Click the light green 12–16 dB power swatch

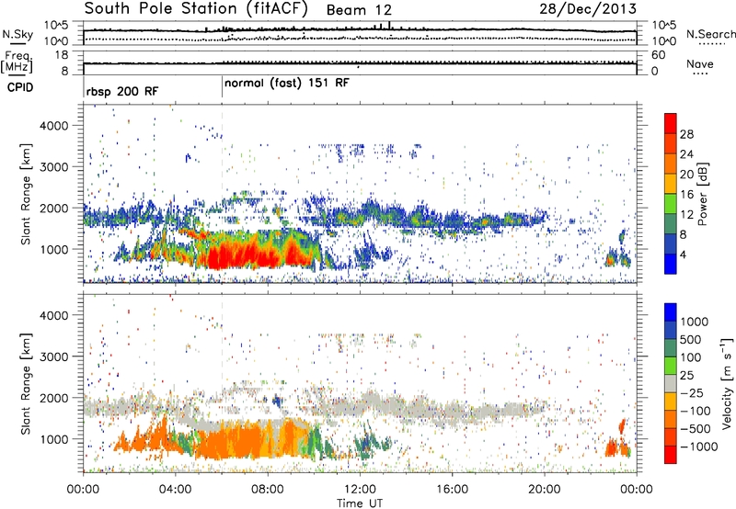click(671, 204)
